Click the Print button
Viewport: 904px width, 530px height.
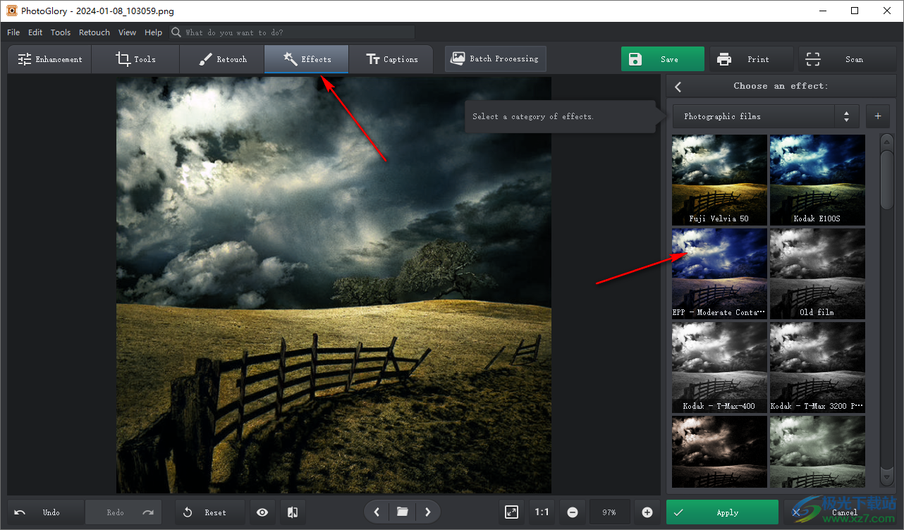751,59
